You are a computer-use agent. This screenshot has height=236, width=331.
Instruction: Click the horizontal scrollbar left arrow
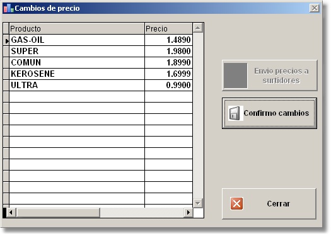tap(11, 213)
